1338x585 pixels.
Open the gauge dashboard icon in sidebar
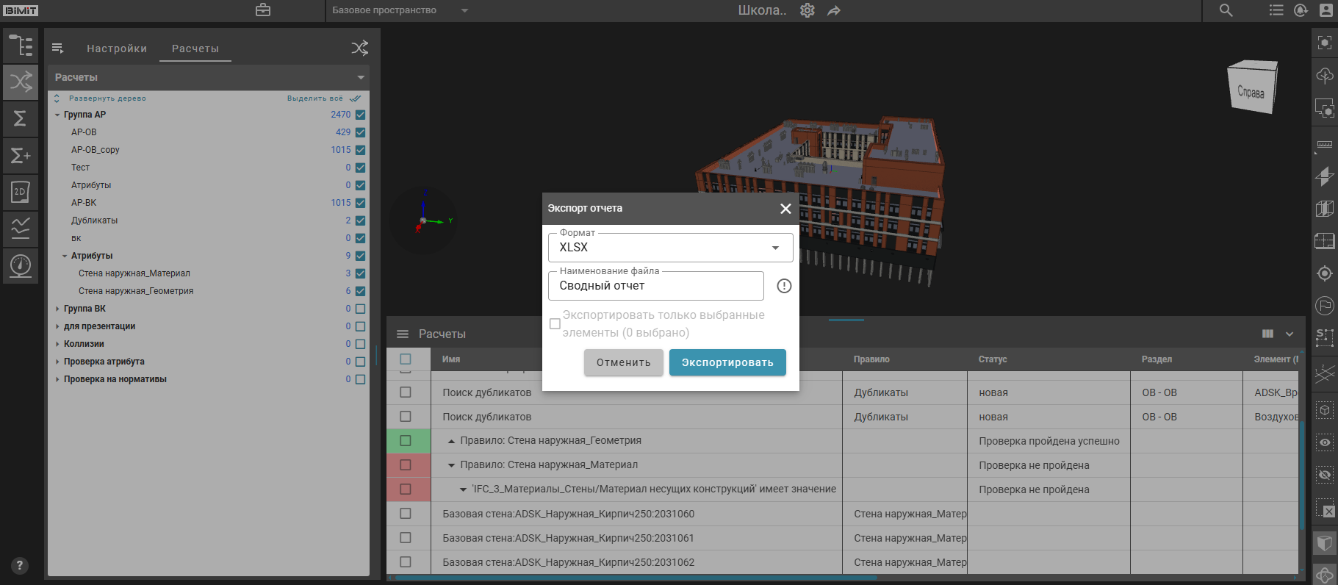click(21, 265)
